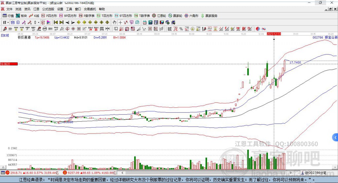Click the 2023-12-13 date marker
Viewport: 338px width, 183px height.
pyautogui.click(x=274, y=34)
